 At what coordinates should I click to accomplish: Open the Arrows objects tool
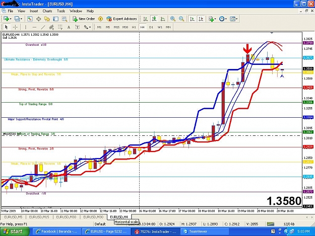click(86, 27)
